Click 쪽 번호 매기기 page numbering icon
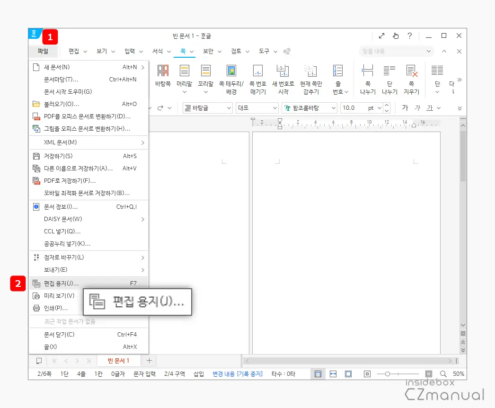 (258, 71)
